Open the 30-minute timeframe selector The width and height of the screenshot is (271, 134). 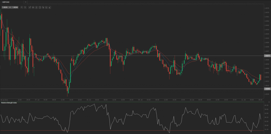pyautogui.click(x=29, y=7)
